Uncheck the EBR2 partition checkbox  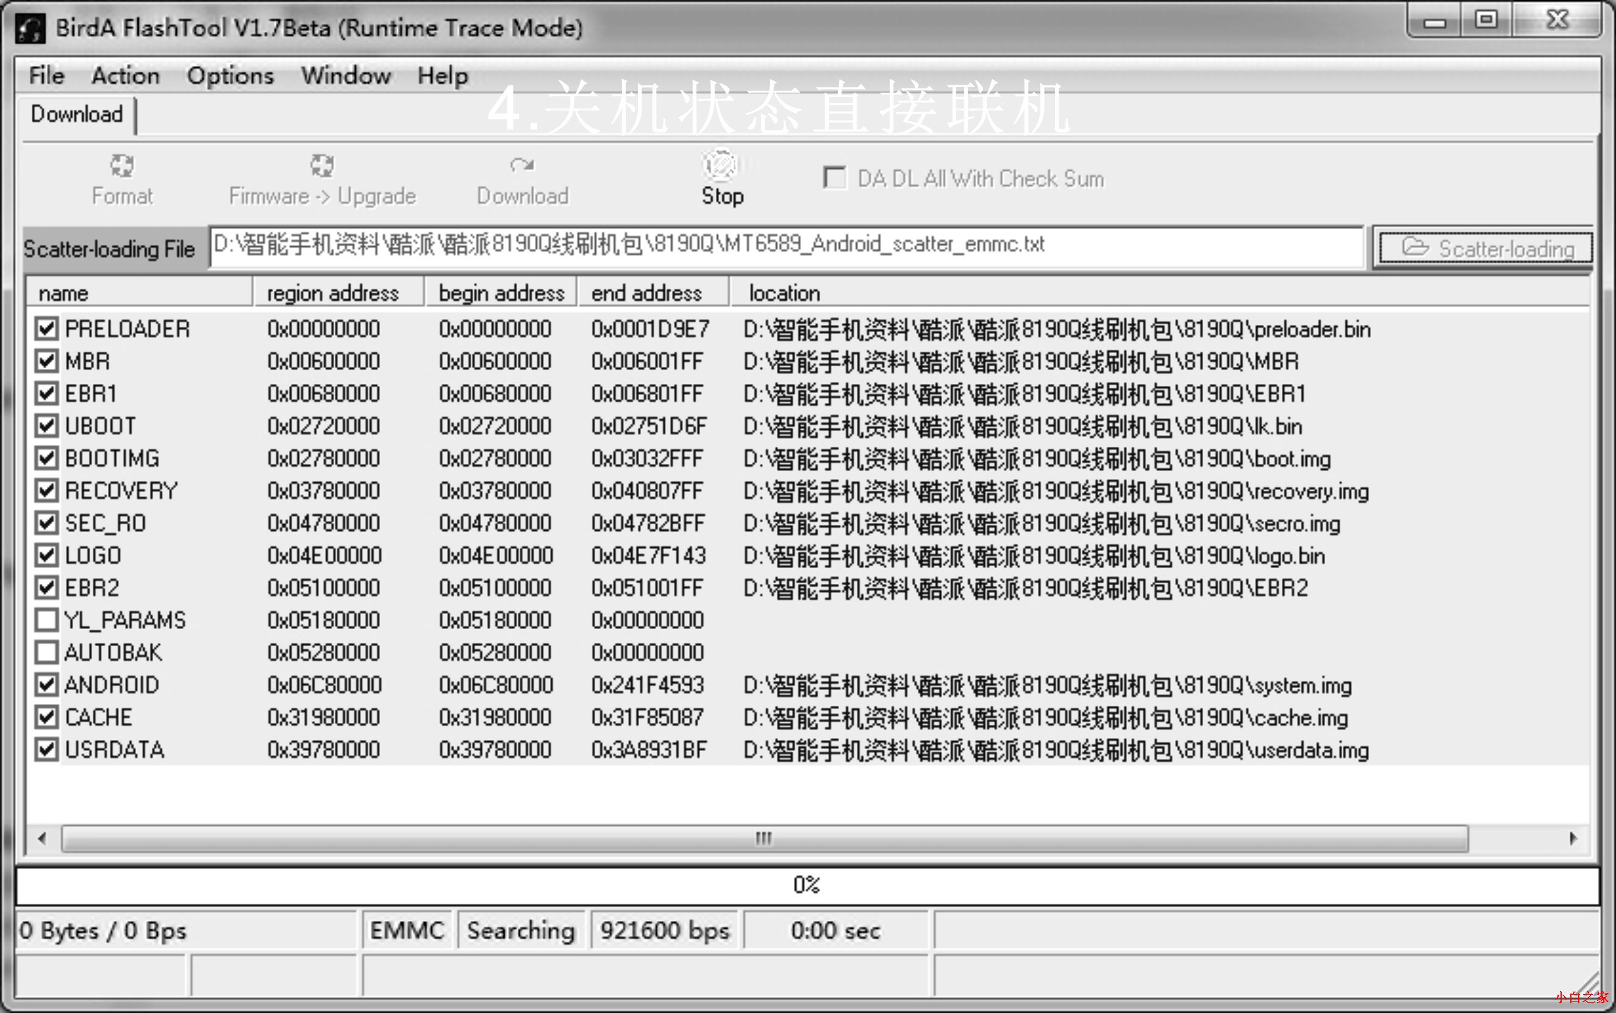pos(46,588)
